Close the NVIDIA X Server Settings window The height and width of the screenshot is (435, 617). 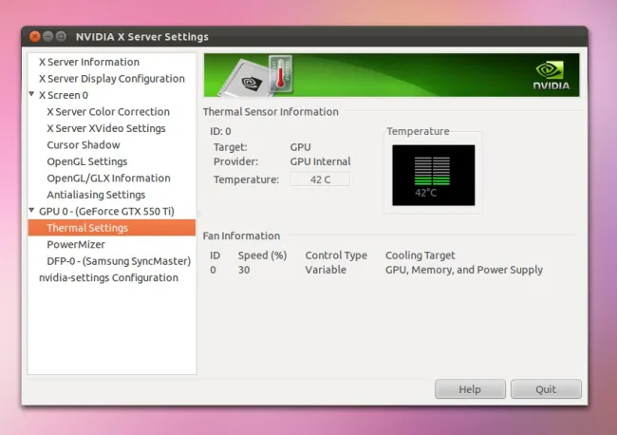point(35,37)
